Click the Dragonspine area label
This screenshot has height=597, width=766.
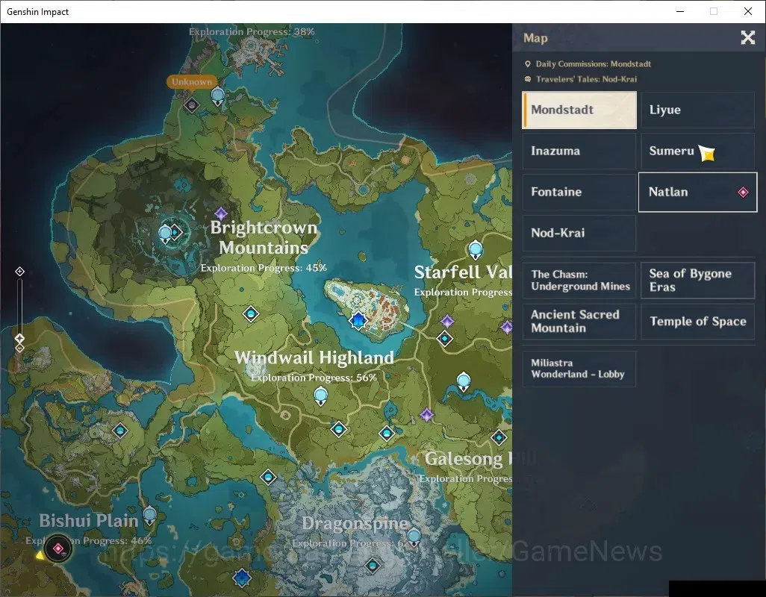pos(355,523)
